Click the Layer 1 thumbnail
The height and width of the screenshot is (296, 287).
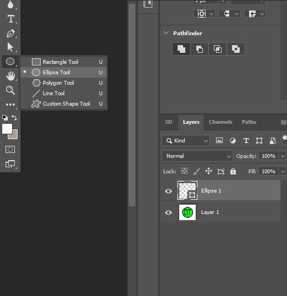pyautogui.click(x=187, y=212)
